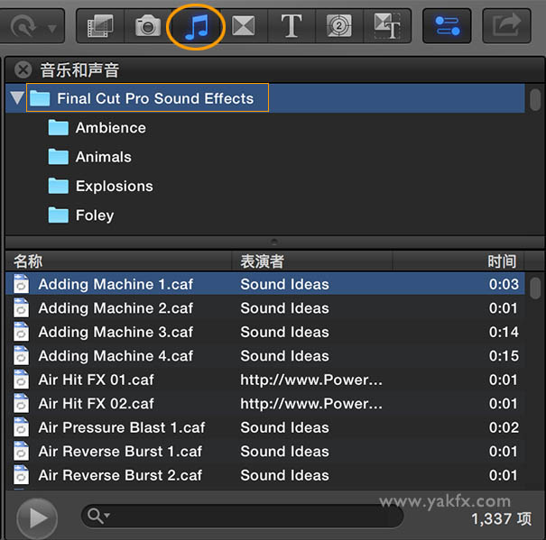Image resolution: width=546 pixels, height=540 pixels.
Task: Click file icon of Air Pressure Blast 1.caf
Action: coord(22,427)
